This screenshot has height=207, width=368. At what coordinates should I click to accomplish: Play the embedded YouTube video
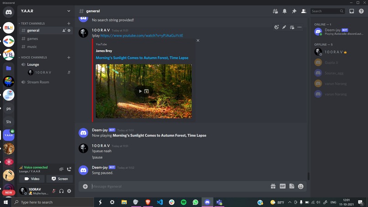point(140,91)
